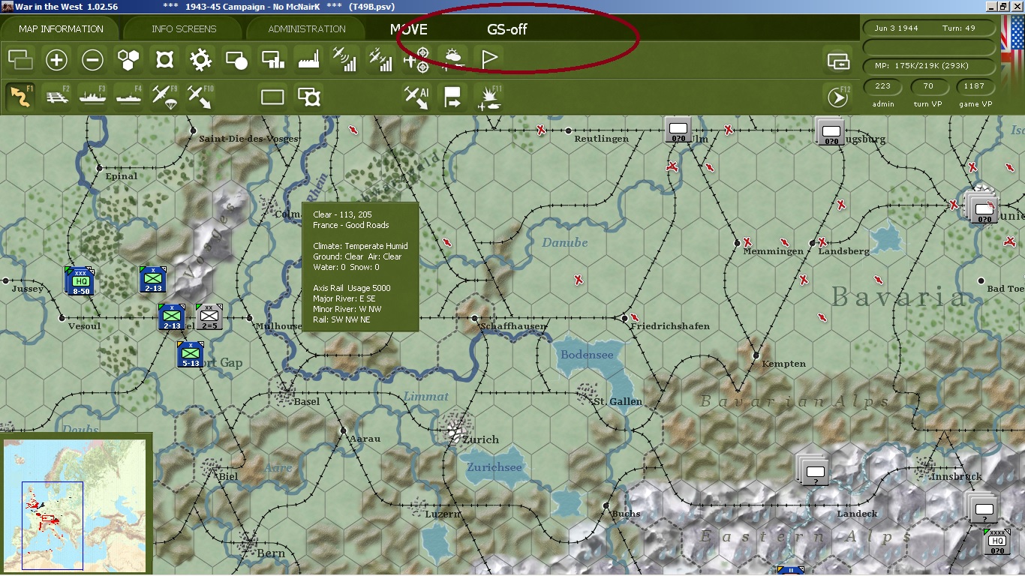The width and height of the screenshot is (1025, 576).
Task: Select the HQ 0?0 counter in the corner
Action: pyautogui.click(x=997, y=542)
